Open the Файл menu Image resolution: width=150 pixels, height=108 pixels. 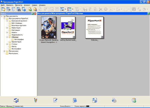pyautogui.click(x=3, y=5)
